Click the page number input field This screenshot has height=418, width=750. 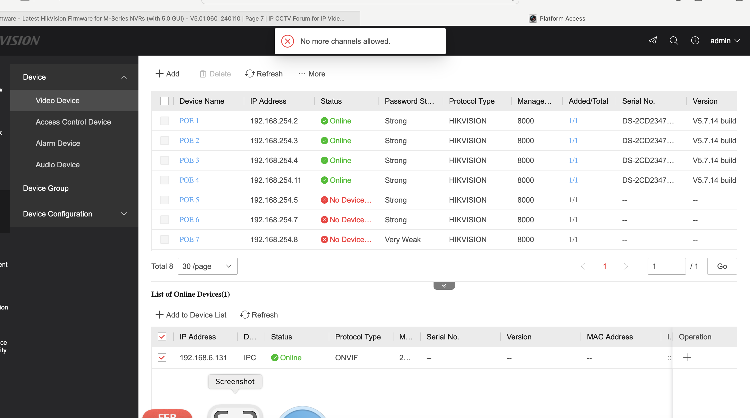tap(666, 266)
